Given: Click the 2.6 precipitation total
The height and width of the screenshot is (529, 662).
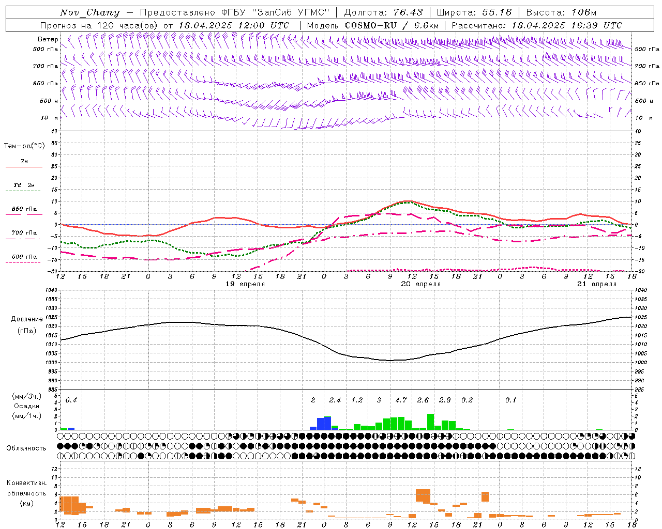Looking at the screenshot, I should (423, 400).
